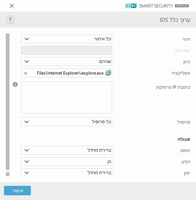Viewport: 196px width, 200px height.
Task: Click the אפליקציה path input field
Action: 67,73
